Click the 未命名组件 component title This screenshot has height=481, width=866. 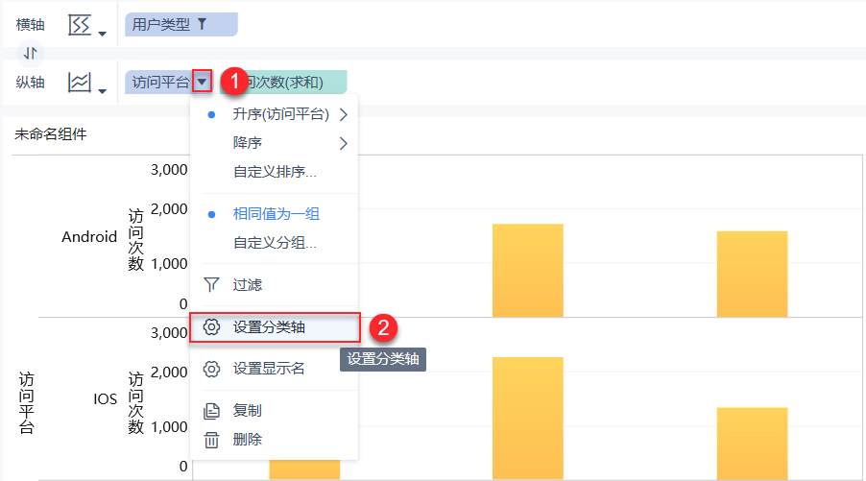point(50,134)
